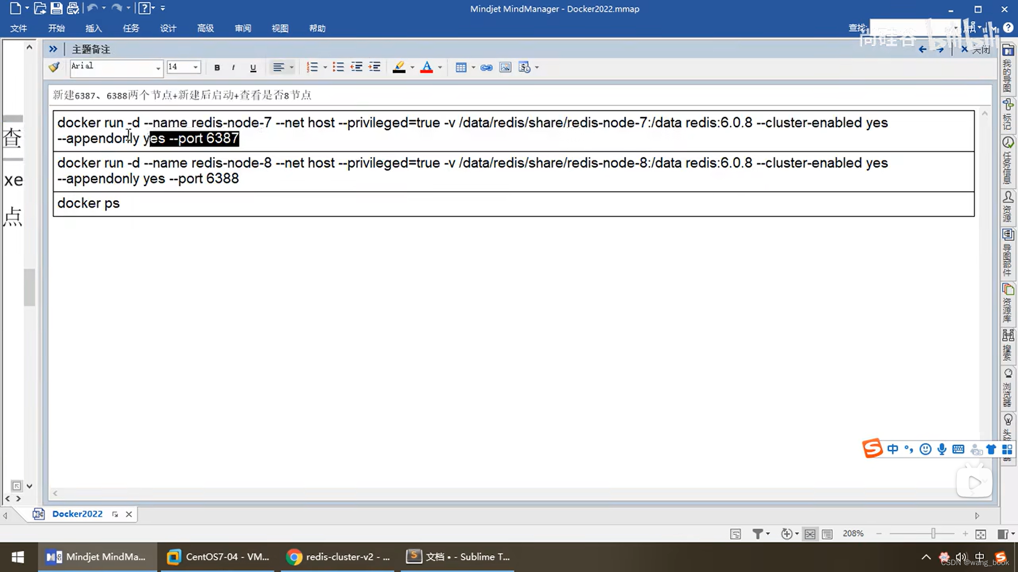Screen dimensions: 1018x572
Task: Toggle italic formatting
Action: click(x=233, y=67)
